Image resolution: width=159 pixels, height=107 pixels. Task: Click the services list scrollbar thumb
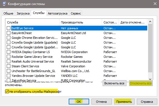tap(150, 48)
